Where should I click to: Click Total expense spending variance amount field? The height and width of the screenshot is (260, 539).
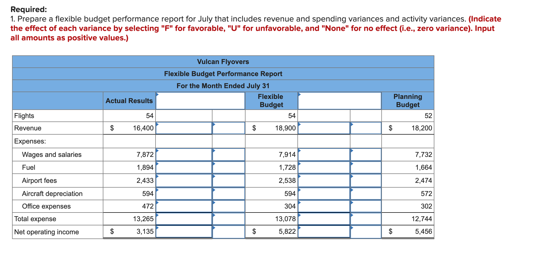[184, 219]
